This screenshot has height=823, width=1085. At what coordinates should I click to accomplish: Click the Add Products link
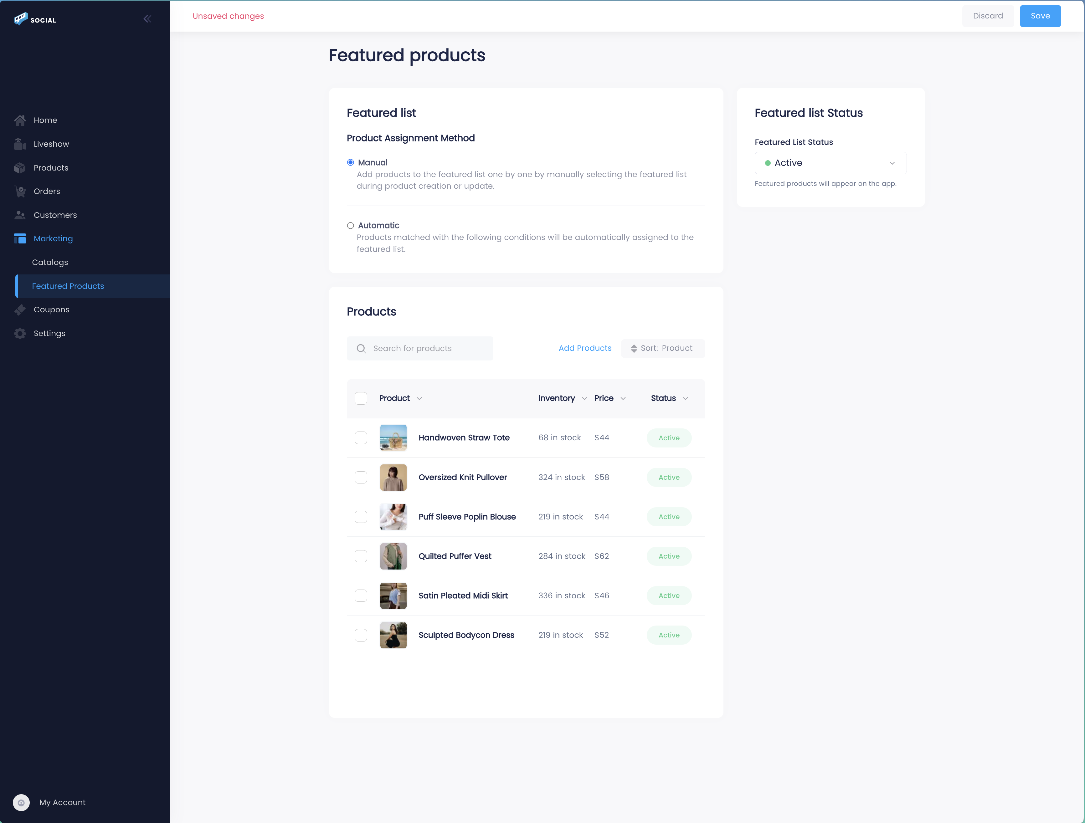[x=585, y=348]
